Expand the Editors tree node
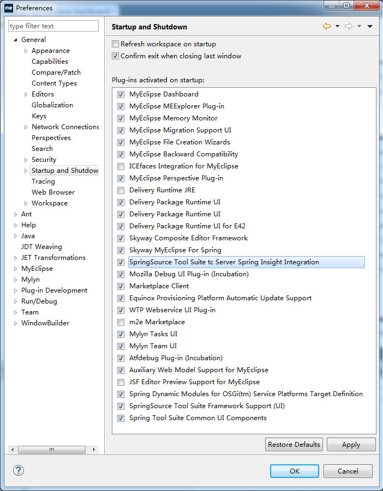This screenshot has width=383, height=491. pos(26,94)
